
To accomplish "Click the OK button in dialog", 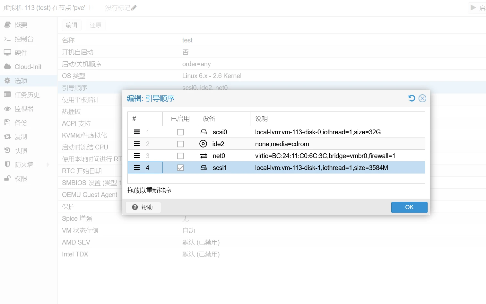I will click(409, 207).
